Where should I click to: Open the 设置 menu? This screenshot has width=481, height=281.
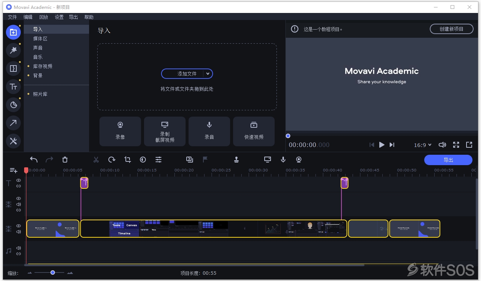tap(59, 17)
